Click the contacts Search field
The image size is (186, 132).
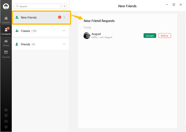click(x=38, y=6)
